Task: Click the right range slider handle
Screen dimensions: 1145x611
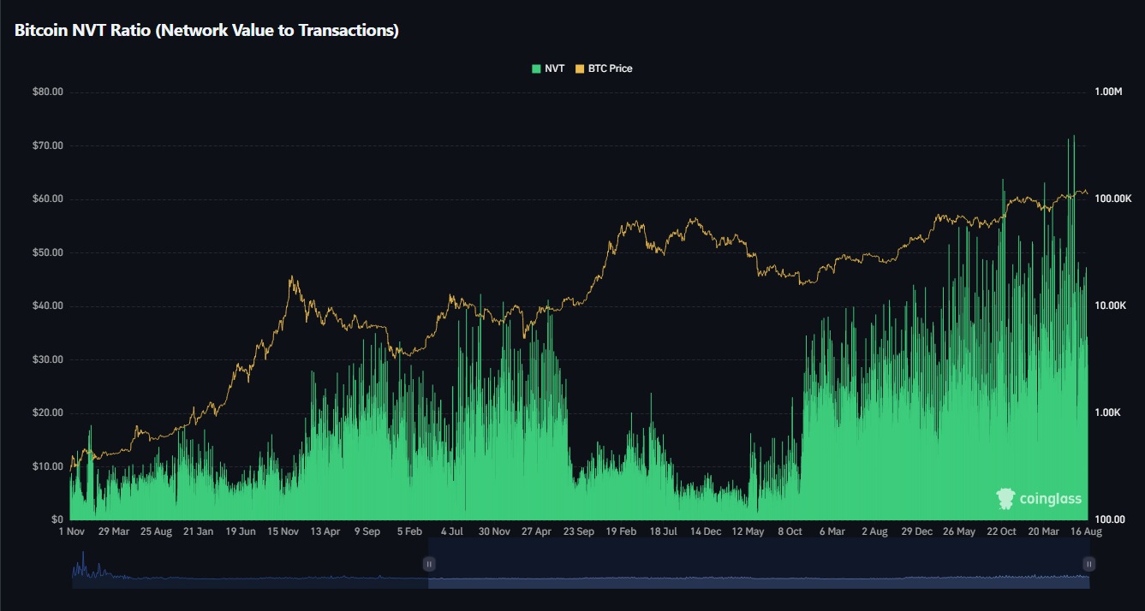Action: 1088,564
